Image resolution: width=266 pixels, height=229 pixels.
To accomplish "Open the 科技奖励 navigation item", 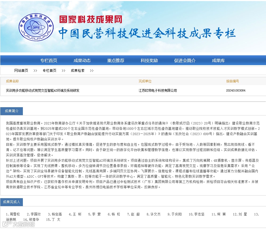I will click(149, 61).
